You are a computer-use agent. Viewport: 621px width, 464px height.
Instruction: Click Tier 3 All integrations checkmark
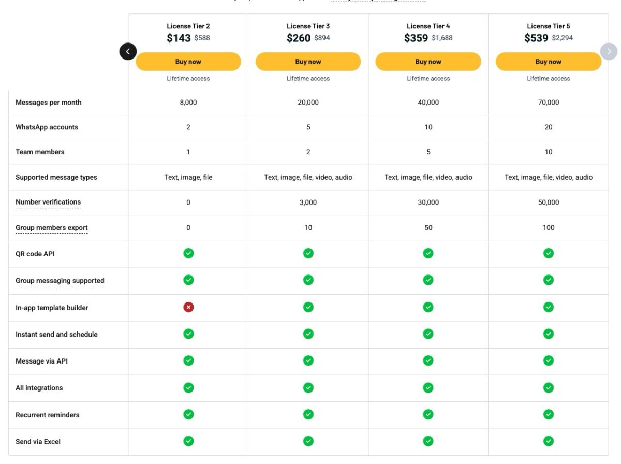[x=308, y=387]
